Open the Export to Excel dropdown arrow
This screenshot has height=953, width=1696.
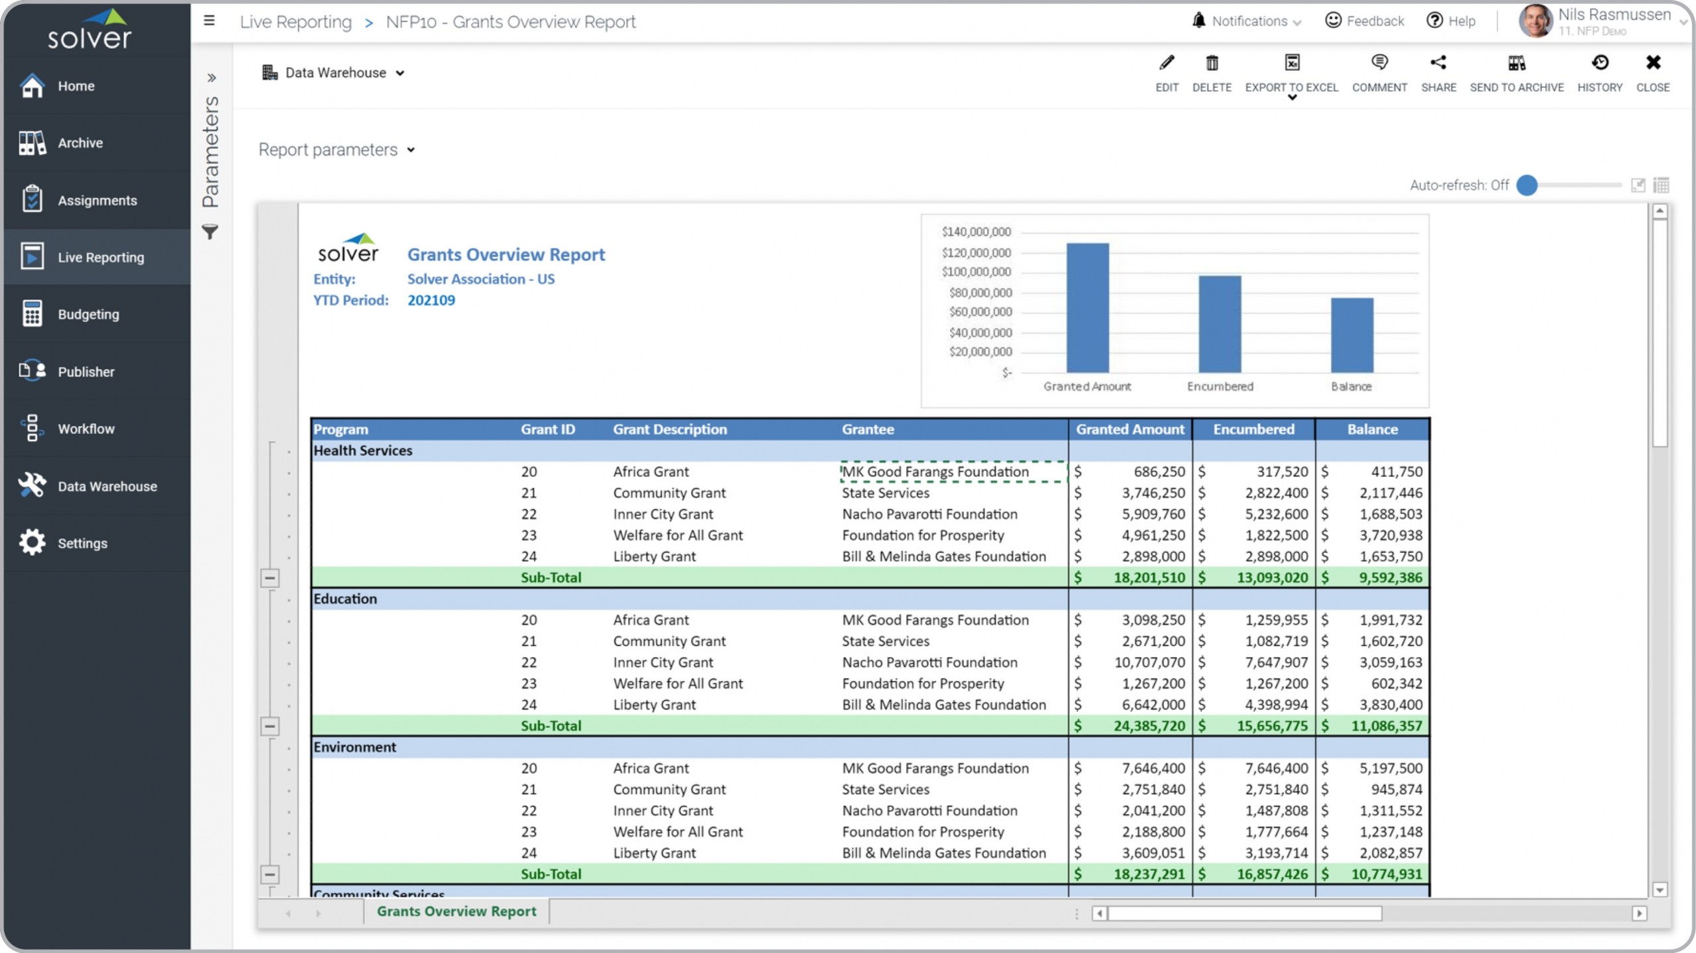(x=1292, y=98)
